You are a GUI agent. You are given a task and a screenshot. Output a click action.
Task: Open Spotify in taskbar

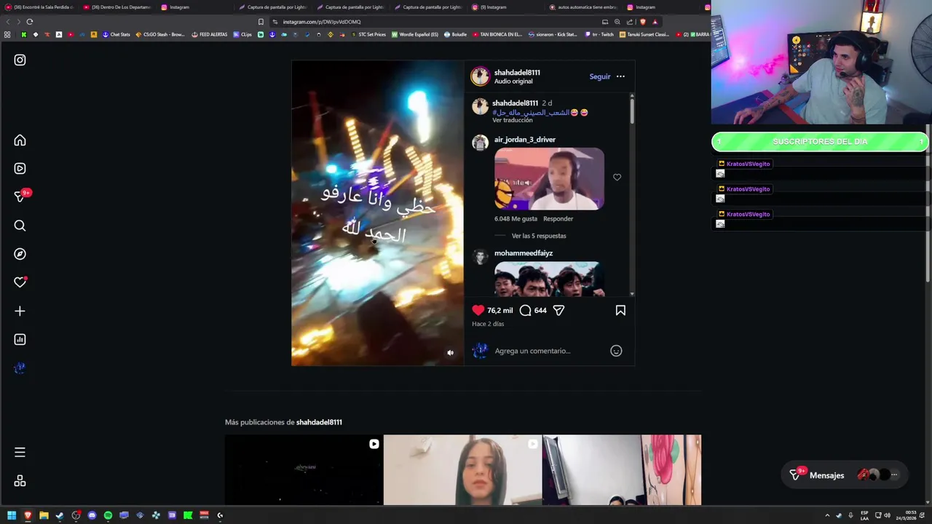coord(108,515)
